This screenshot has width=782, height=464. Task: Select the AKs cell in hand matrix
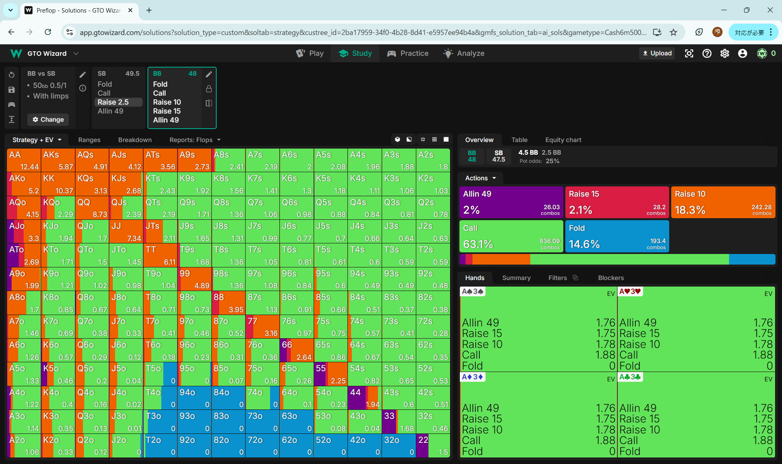coord(58,160)
